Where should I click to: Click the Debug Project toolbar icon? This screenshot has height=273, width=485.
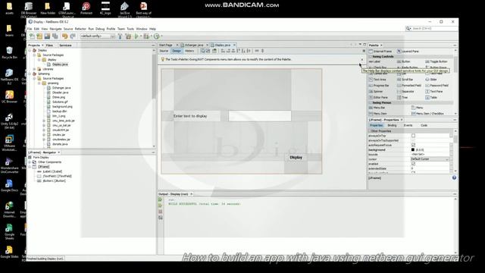pos(146,36)
